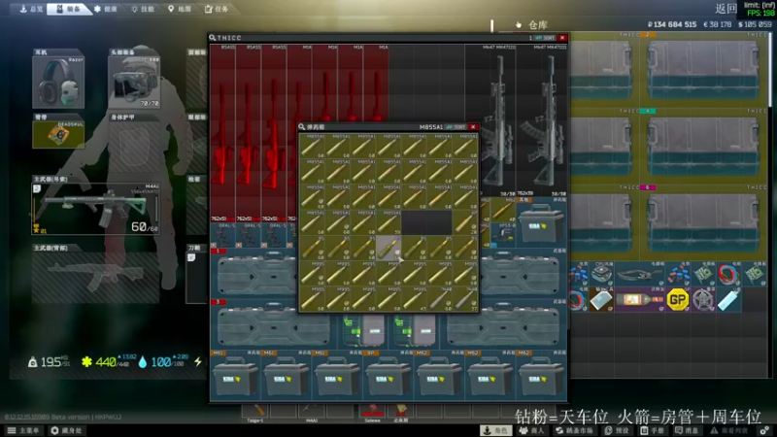This screenshot has width=777, height=437.
Task: Click the empty body armor slot
Action: 134,147
